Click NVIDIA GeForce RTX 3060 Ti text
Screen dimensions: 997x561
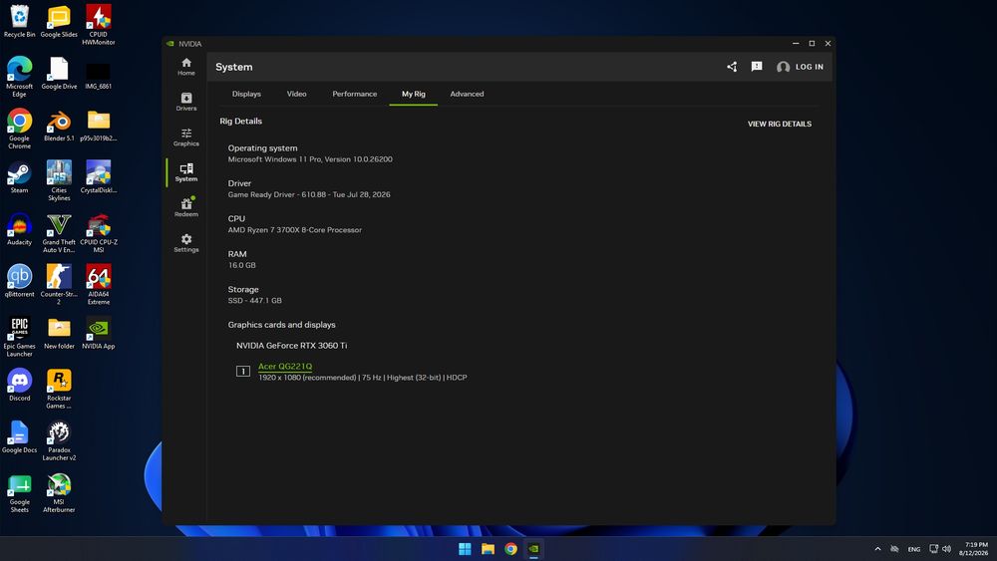click(292, 346)
